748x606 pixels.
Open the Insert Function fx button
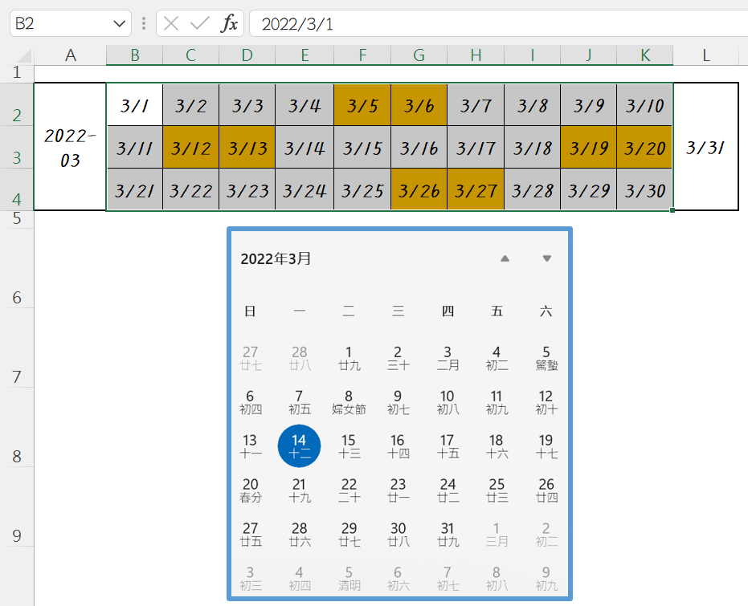click(229, 22)
